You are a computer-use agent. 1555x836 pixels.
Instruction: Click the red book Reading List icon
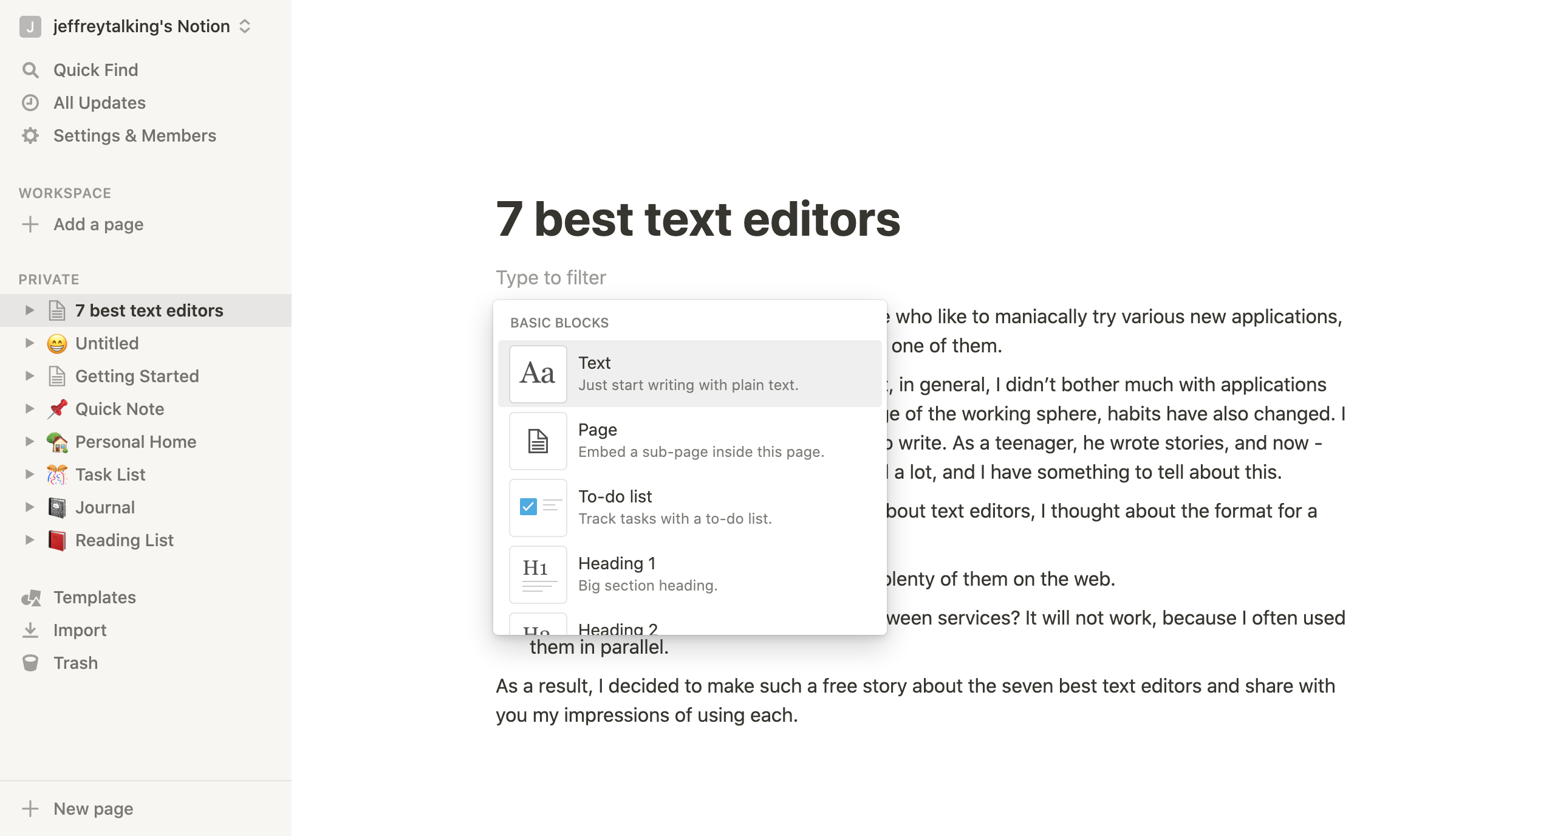coord(57,540)
